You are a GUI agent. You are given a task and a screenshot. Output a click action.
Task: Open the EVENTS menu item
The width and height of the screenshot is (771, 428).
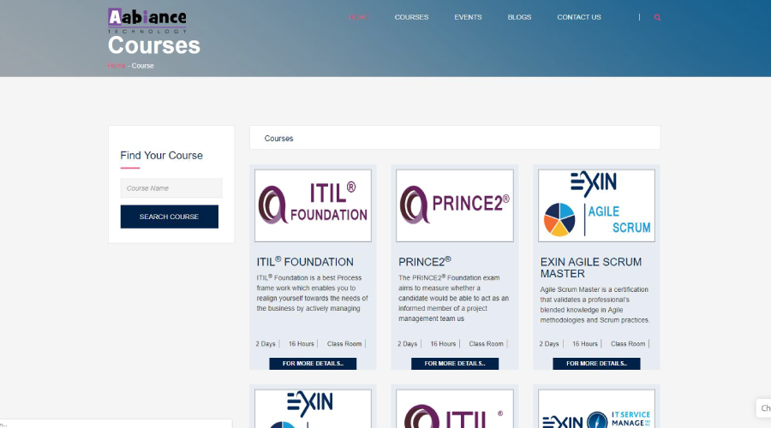(x=468, y=17)
